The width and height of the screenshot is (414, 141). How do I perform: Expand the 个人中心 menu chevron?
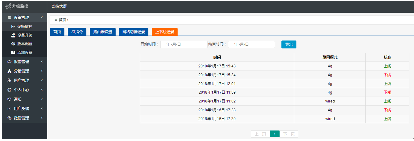coord(42,90)
